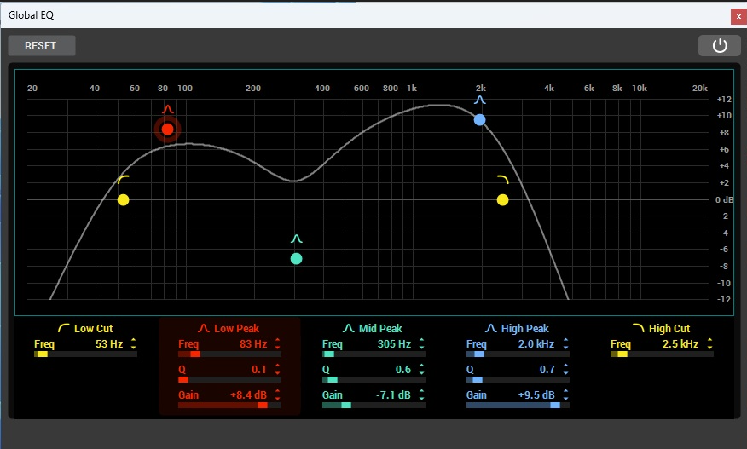747x449 pixels.
Task: Close the Global EQ window
Action: point(737,16)
